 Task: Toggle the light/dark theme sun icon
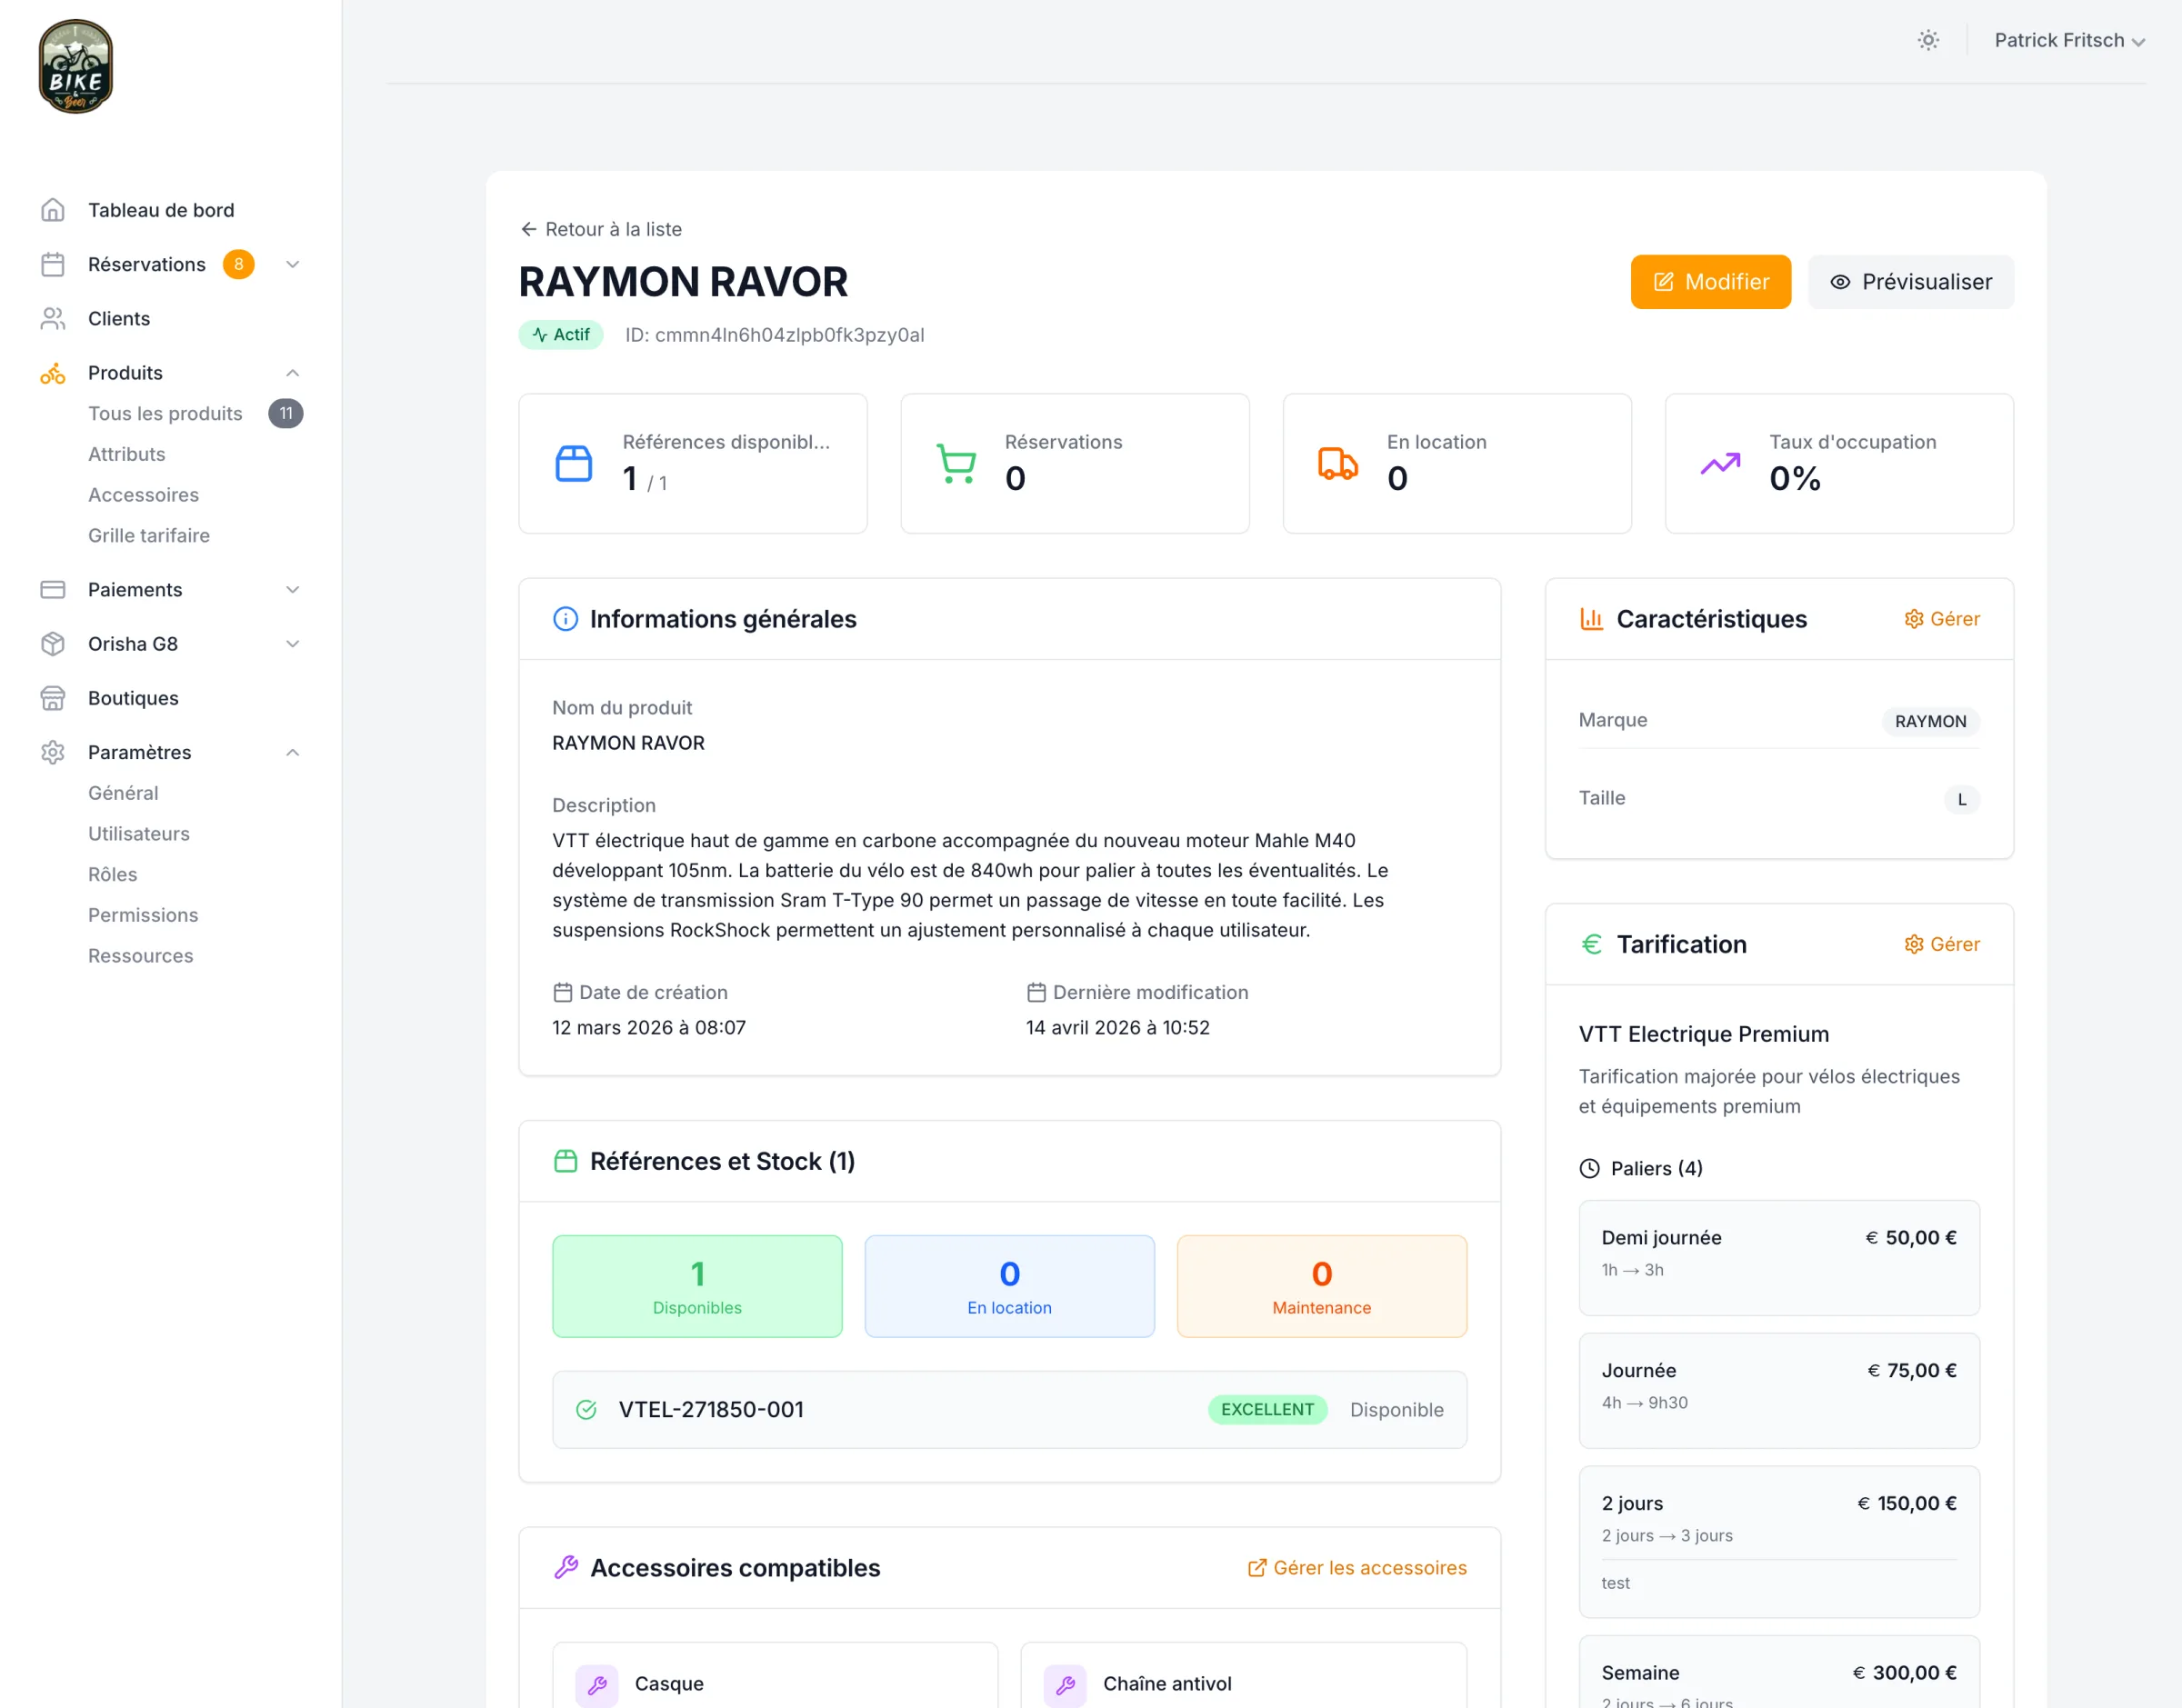[x=1928, y=40]
